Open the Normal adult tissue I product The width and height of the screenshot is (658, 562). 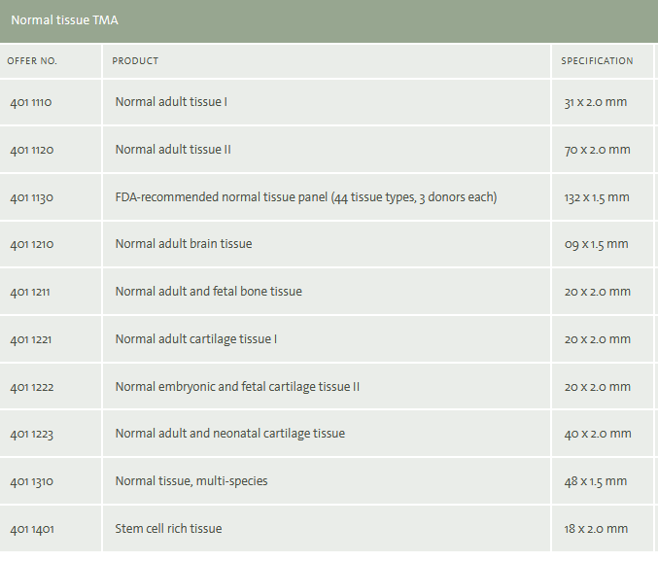(171, 101)
